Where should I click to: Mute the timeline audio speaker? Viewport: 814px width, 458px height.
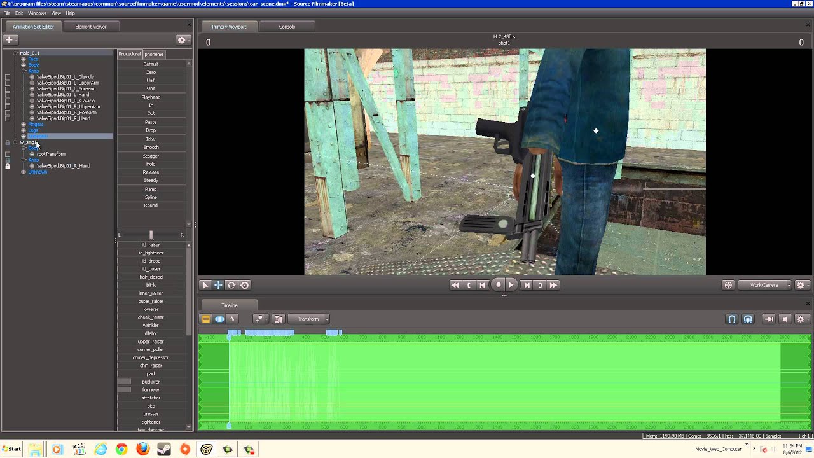(785, 319)
